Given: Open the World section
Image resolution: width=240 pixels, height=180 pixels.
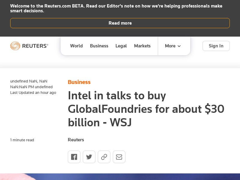Looking at the screenshot, I should click(76, 46).
